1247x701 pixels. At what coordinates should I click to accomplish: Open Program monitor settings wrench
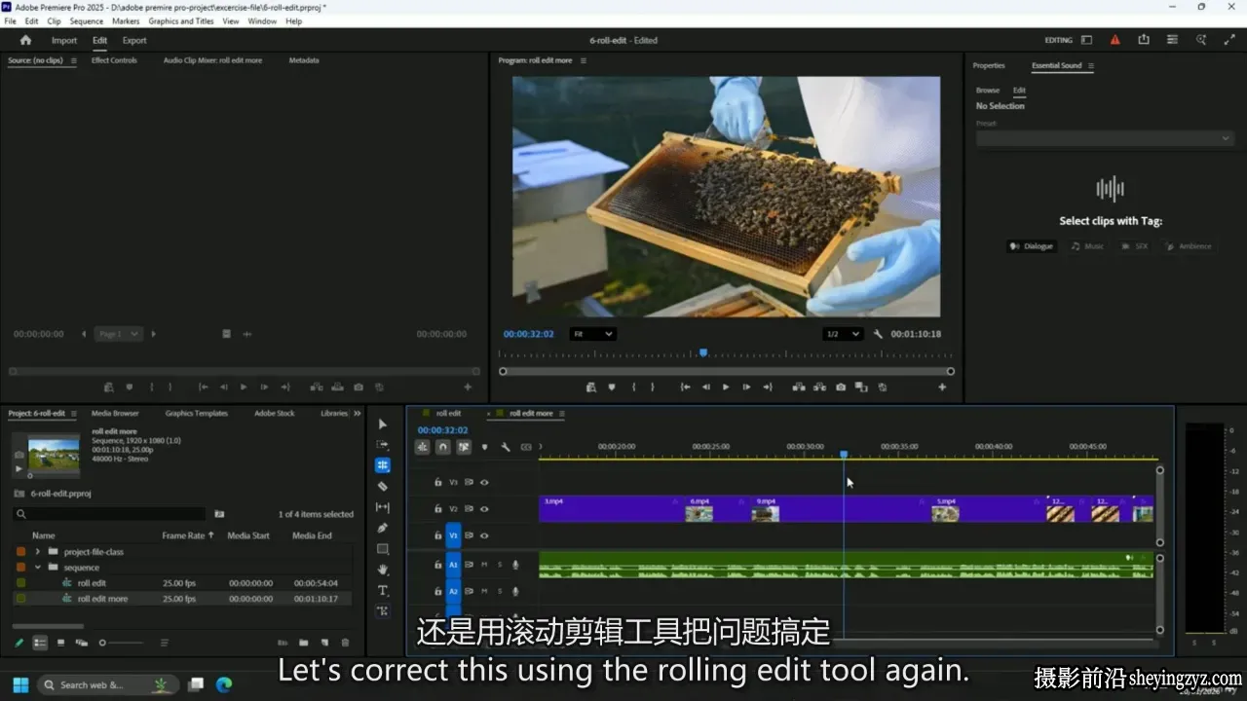[x=878, y=334]
